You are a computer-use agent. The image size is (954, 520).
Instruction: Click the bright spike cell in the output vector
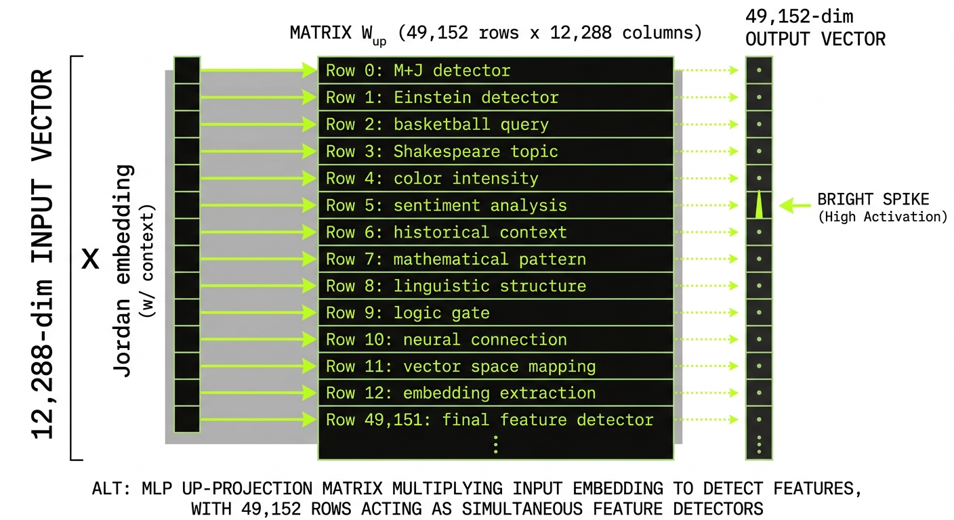[x=759, y=205]
